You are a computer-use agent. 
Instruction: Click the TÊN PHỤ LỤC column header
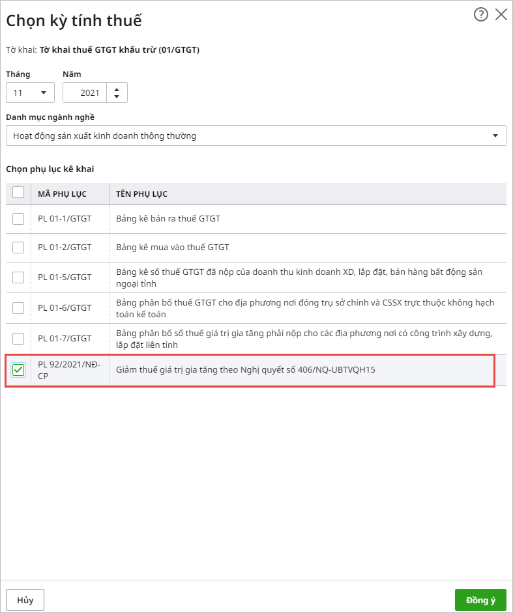tap(141, 194)
